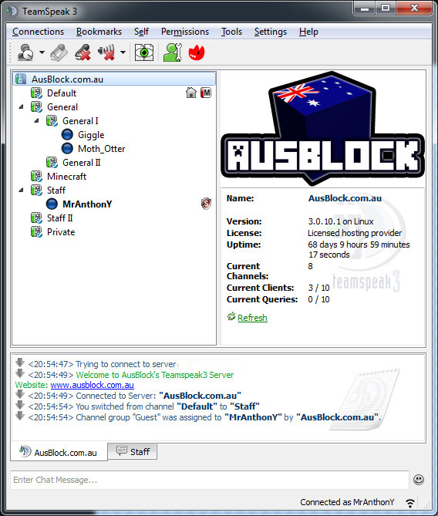Select the General I channel
This screenshot has width=438, height=516.
[x=80, y=121]
